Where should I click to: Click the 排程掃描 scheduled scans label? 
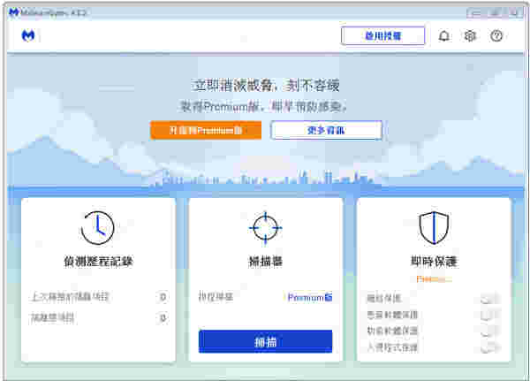click(x=216, y=297)
